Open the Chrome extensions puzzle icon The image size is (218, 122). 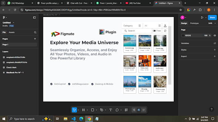pos(200,10)
